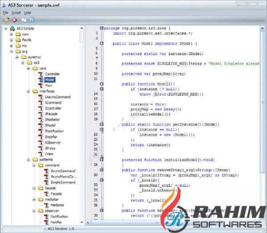
Task: Select the View class icon
Action: tap(41, 85)
